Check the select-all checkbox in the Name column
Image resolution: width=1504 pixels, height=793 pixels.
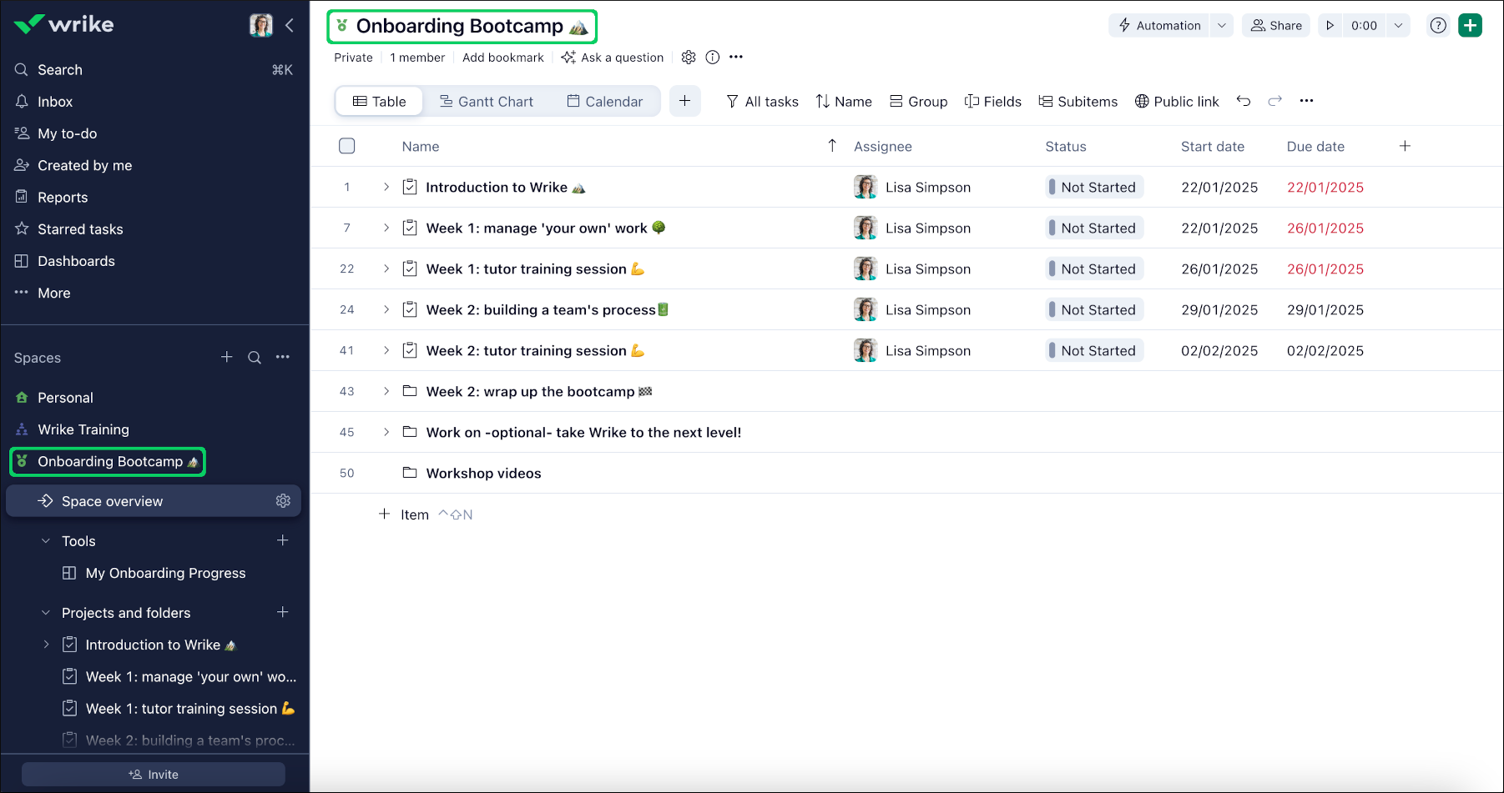point(346,145)
